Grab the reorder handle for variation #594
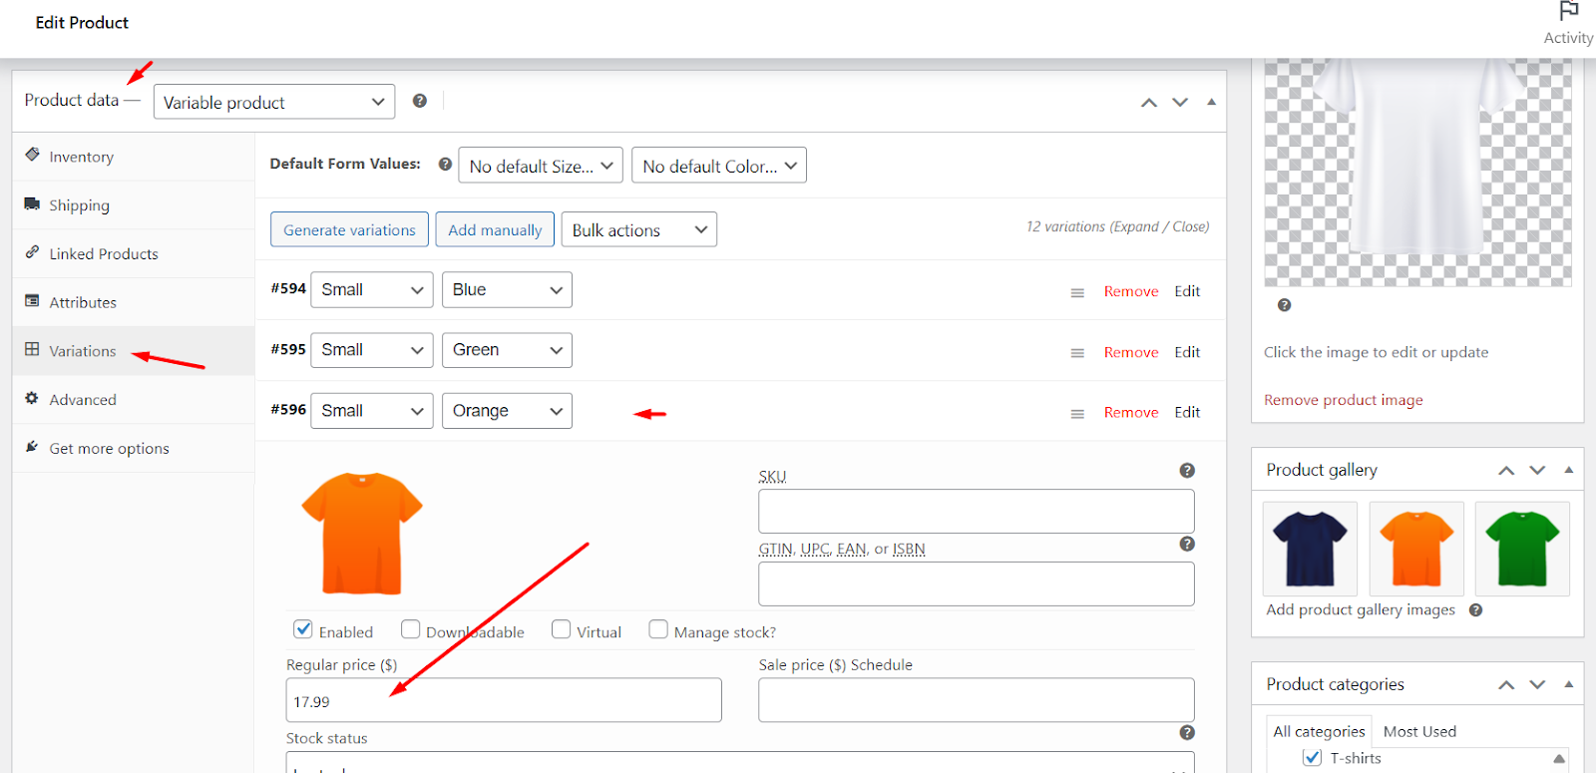This screenshot has width=1596, height=773. [x=1077, y=292]
